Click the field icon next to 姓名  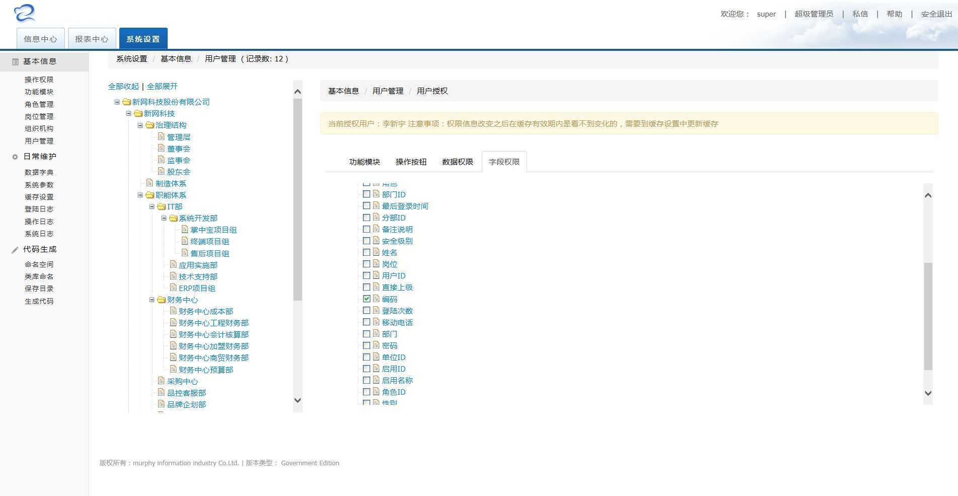point(376,252)
